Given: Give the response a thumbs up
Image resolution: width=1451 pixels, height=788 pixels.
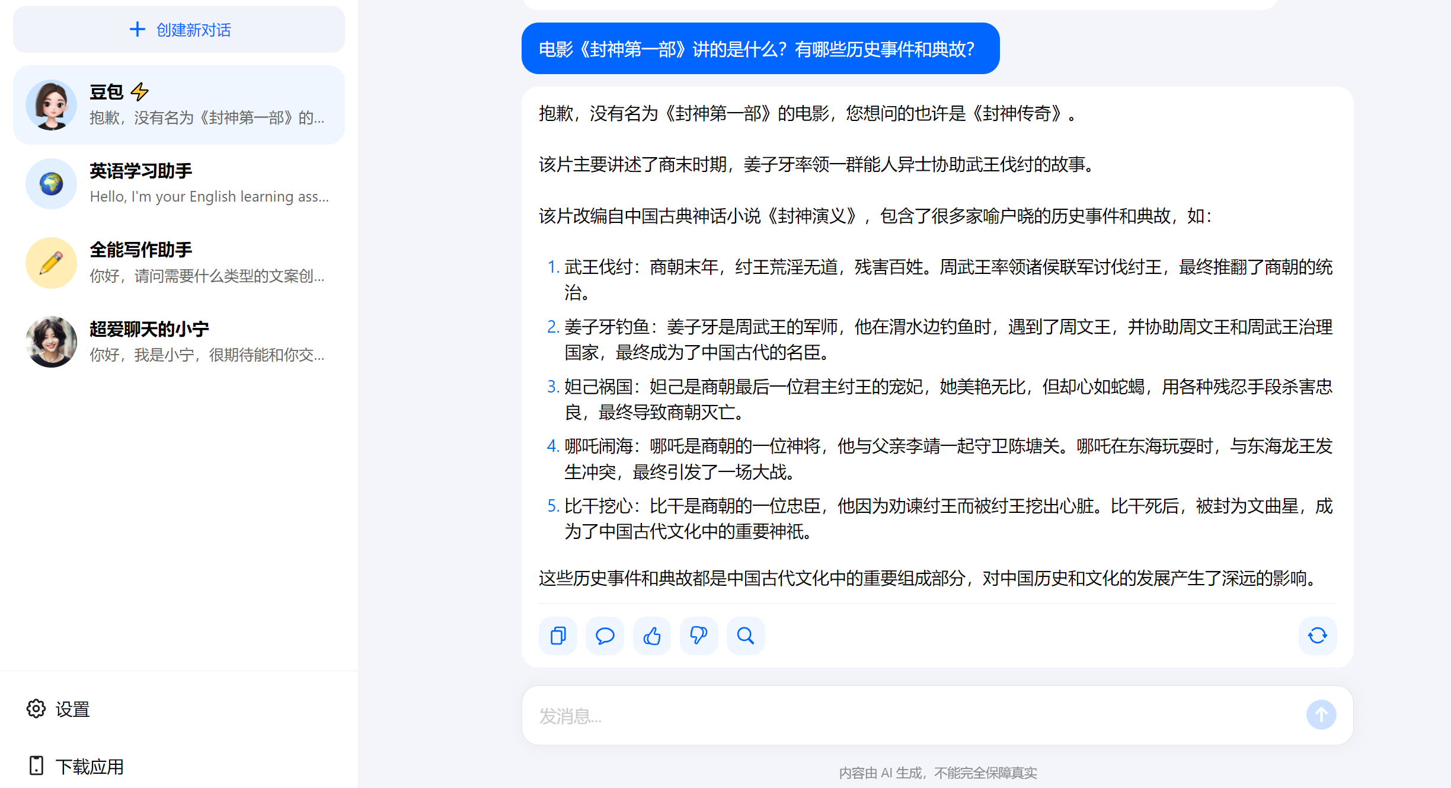Looking at the screenshot, I should pos(651,636).
